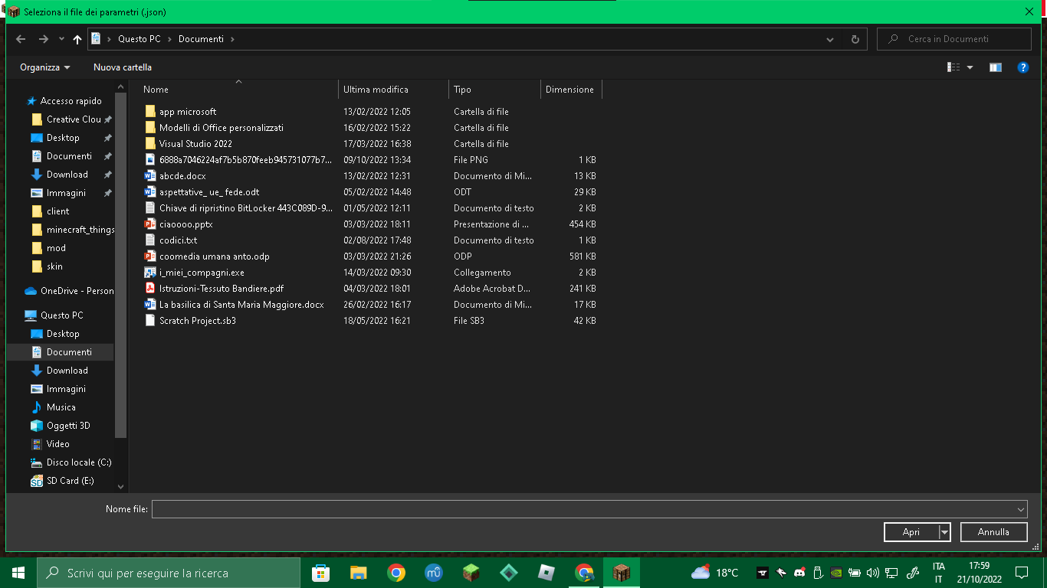Image resolution: width=1047 pixels, height=588 pixels.
Task: Expand the Nome file dropdown list
Action: (1020, 510)
